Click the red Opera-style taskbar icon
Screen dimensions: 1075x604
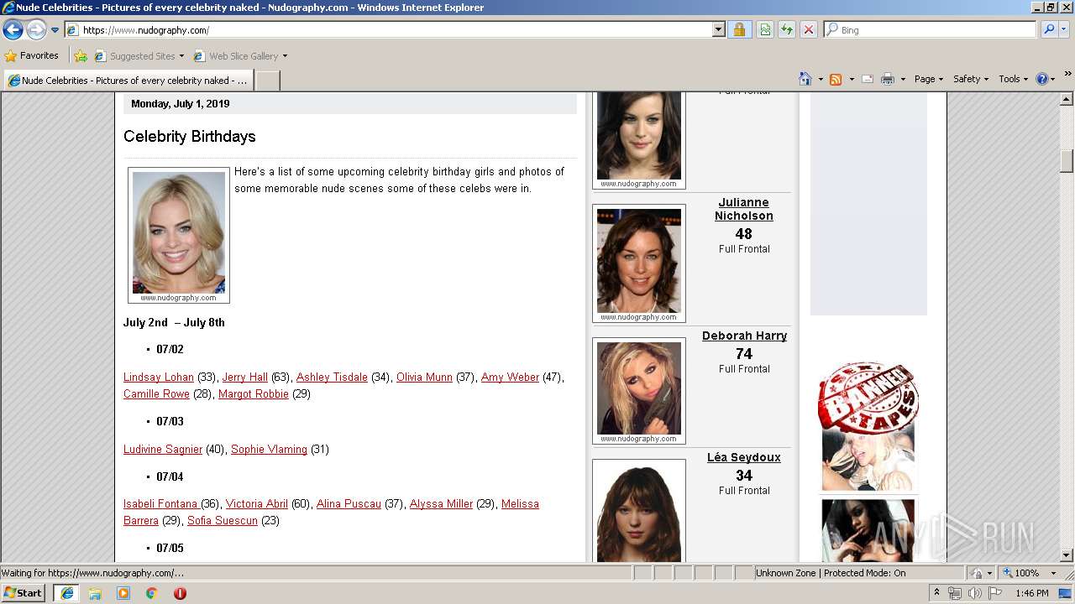tap(180, 593)
